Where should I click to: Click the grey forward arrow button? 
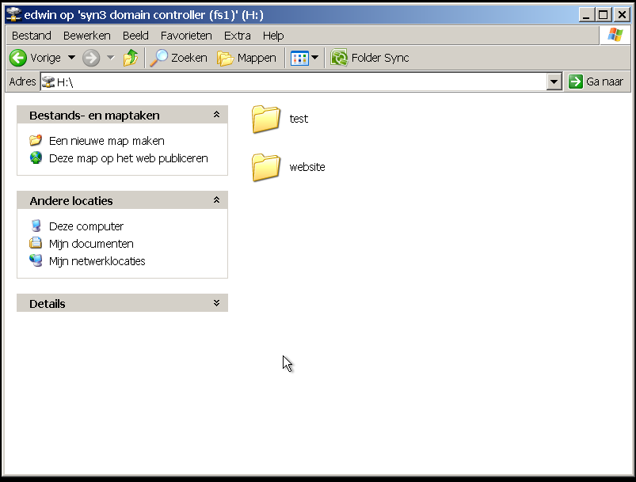(91, 58)
